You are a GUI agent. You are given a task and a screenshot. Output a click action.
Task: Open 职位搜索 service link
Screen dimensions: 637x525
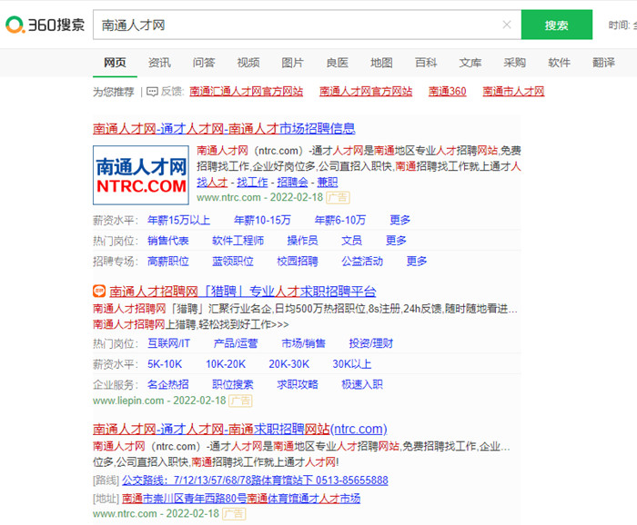click(233, 384)
